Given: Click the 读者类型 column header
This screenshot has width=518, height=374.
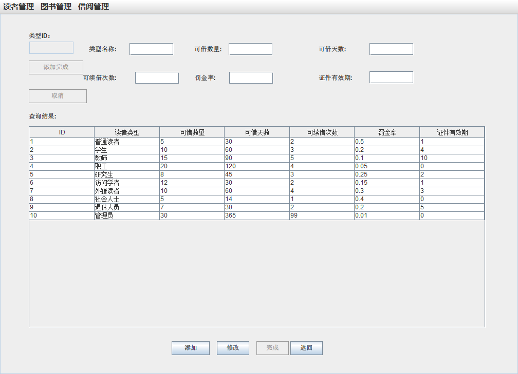Looking at the screenshot, I should (127, 132).
